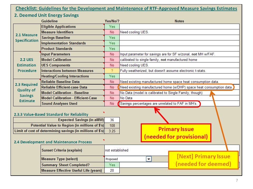Select the Eligible Applications Yes cell
This screenshot has width=253, height=189.
(x=112, y=27)
